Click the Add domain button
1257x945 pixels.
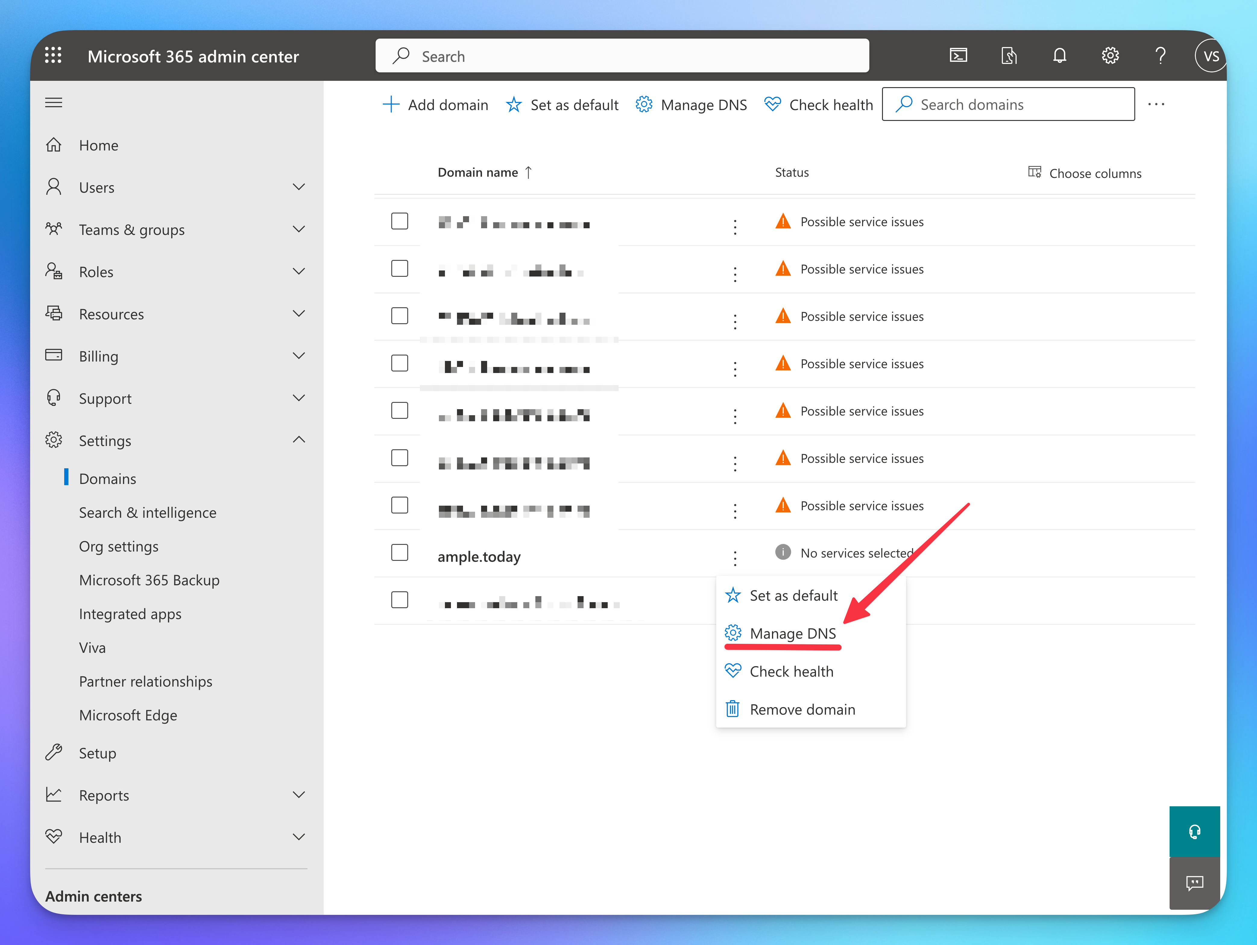point(435,105)
